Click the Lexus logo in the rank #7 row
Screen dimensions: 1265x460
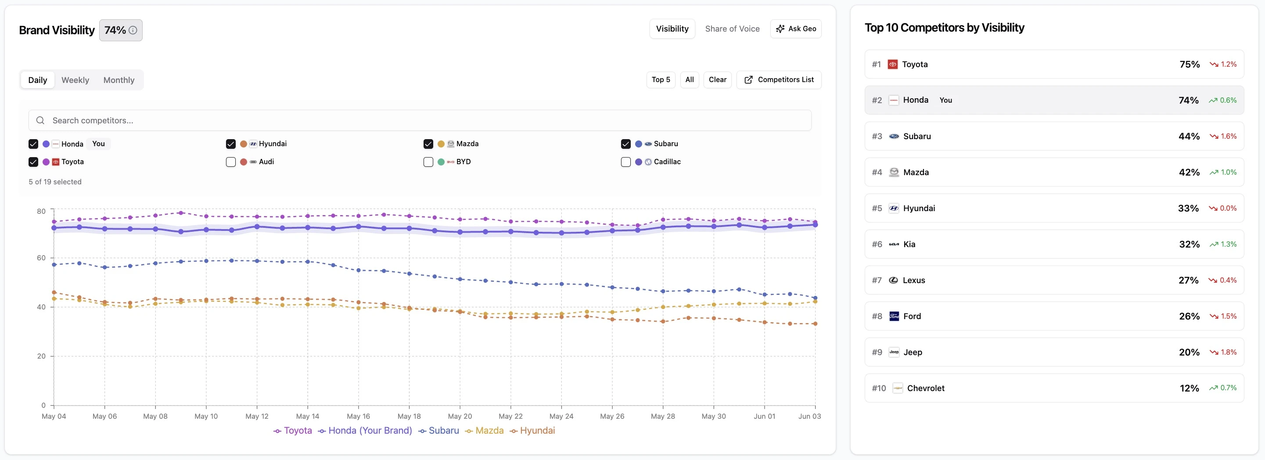[893, 280]
